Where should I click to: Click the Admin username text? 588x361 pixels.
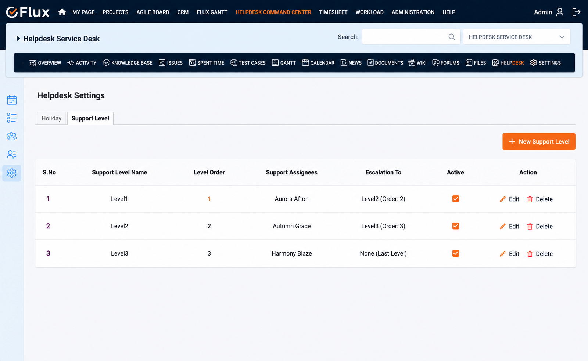[x=543, y=12]
